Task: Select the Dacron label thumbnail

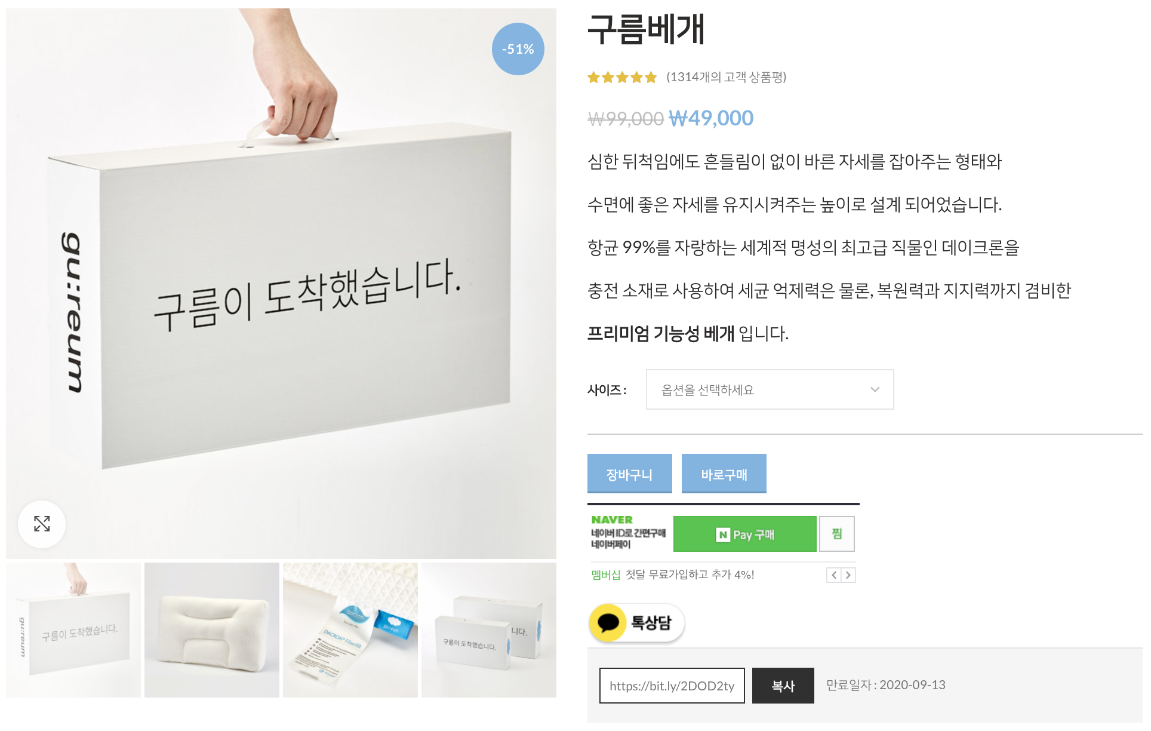Action: click(x=350, y=630)
